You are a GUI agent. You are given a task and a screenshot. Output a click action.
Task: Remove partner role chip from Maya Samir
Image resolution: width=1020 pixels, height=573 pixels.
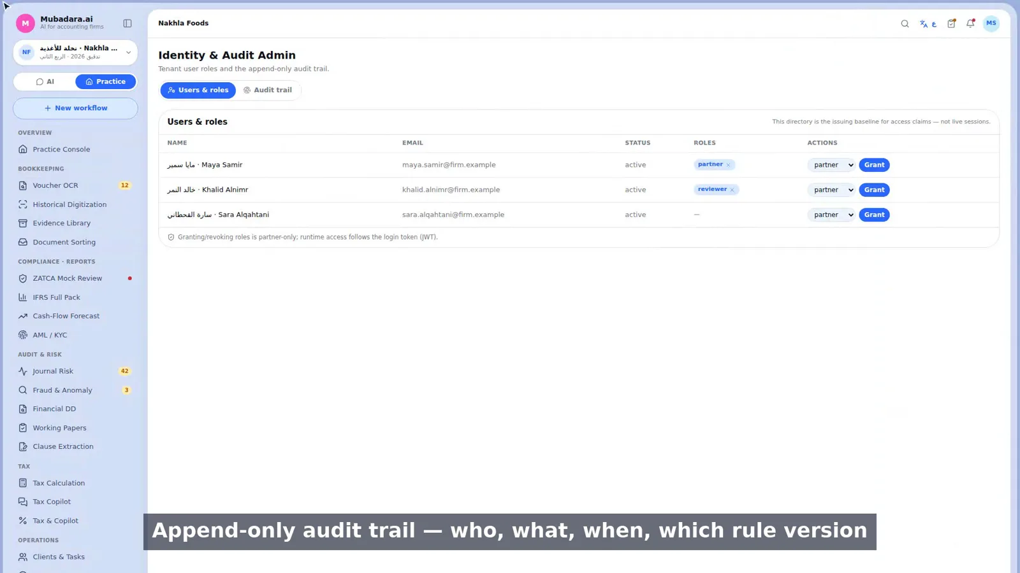(x=728, y=165)
